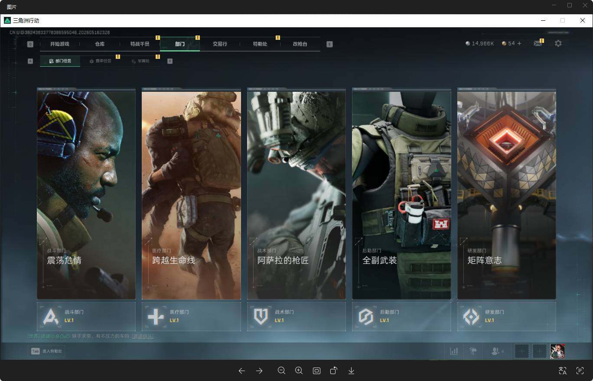
Task: Click the 战术部门 shield emblem icon
Action: click(261, 316)
